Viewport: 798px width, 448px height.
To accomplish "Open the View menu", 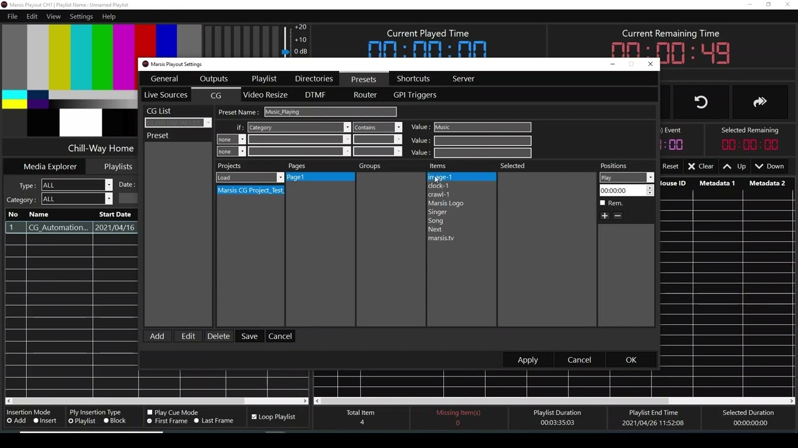I will coord(54,16).
